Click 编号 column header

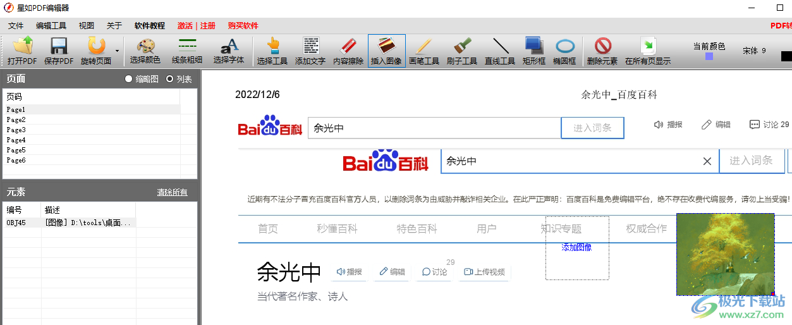click(23, 210)
